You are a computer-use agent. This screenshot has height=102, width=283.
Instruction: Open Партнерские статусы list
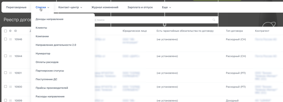(x=50, y=71)
